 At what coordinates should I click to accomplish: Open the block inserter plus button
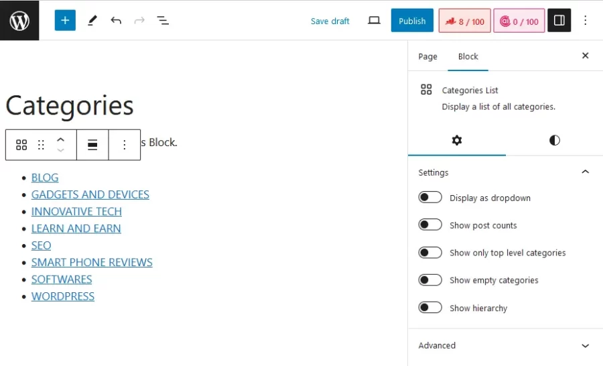click(x=65, y=20)
